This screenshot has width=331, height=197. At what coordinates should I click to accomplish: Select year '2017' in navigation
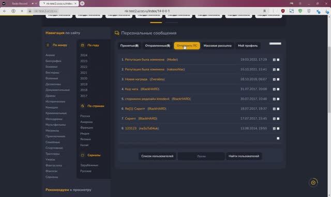point(84,96)
